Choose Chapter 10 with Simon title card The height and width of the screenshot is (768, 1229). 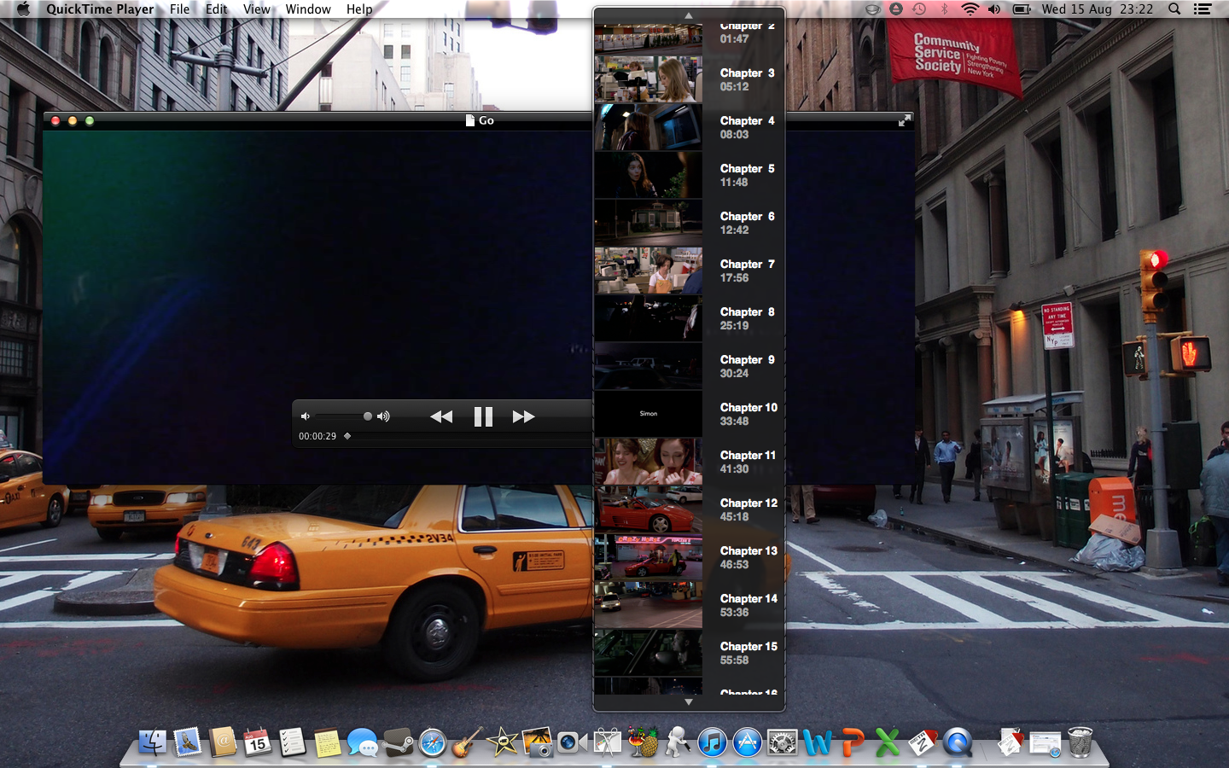coord(689,414)
